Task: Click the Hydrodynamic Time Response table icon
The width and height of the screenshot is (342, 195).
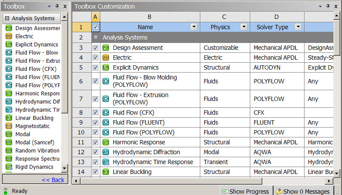Action: (x=106, y=162)
